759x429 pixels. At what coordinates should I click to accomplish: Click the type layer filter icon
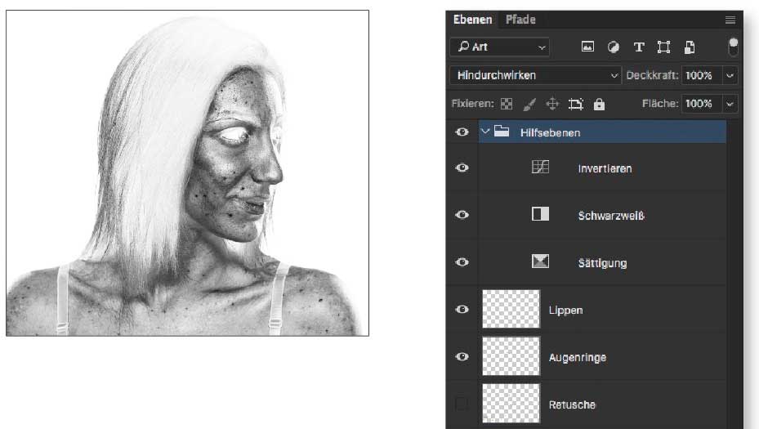tap(639, 47)
